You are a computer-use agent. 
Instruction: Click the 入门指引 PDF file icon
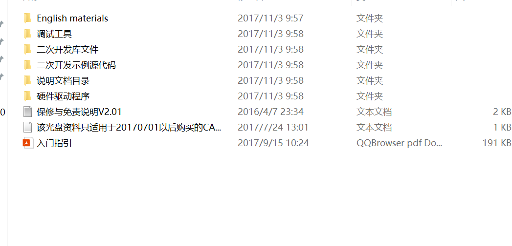[28, 143]
